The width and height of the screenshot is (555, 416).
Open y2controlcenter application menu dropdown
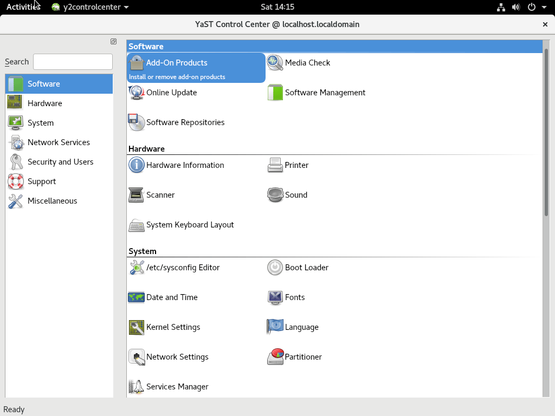pyautogui.click(x=91, y=7)
